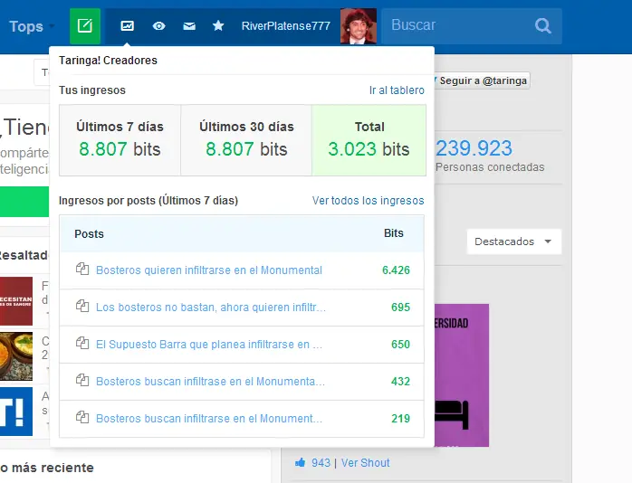This screenshot has width=632, height=483.
Task: Follow the Ir al tablero link
Action: tap(397, 90)
